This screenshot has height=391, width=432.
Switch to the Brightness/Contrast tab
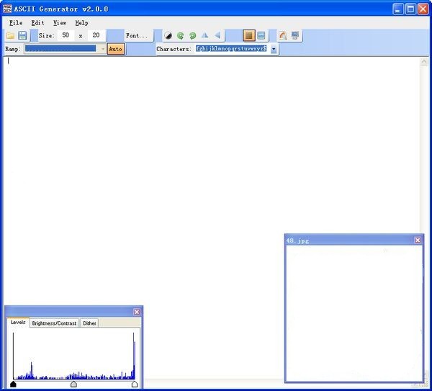pyautogui.click(x=54, y=323)
